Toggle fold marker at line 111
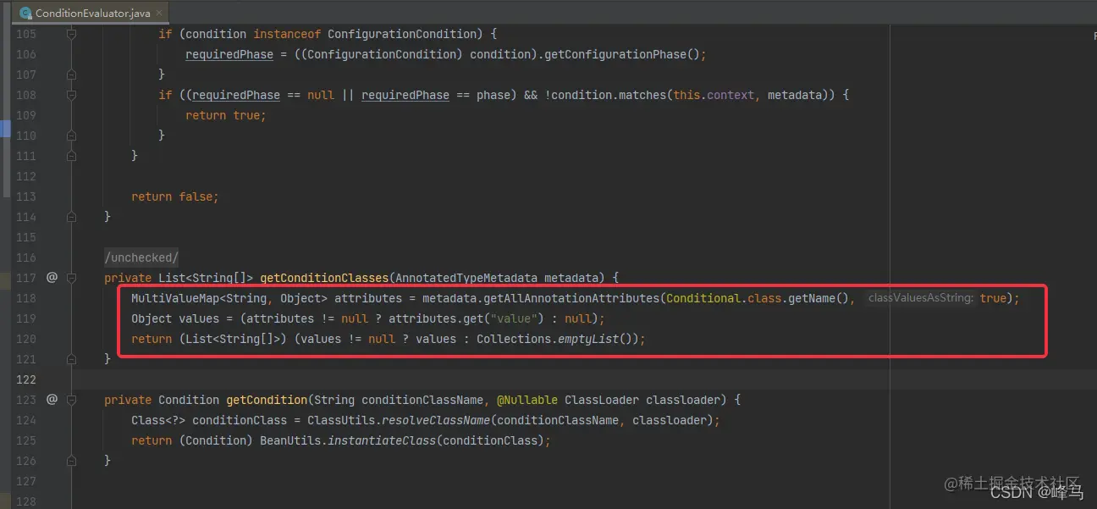 72,156
